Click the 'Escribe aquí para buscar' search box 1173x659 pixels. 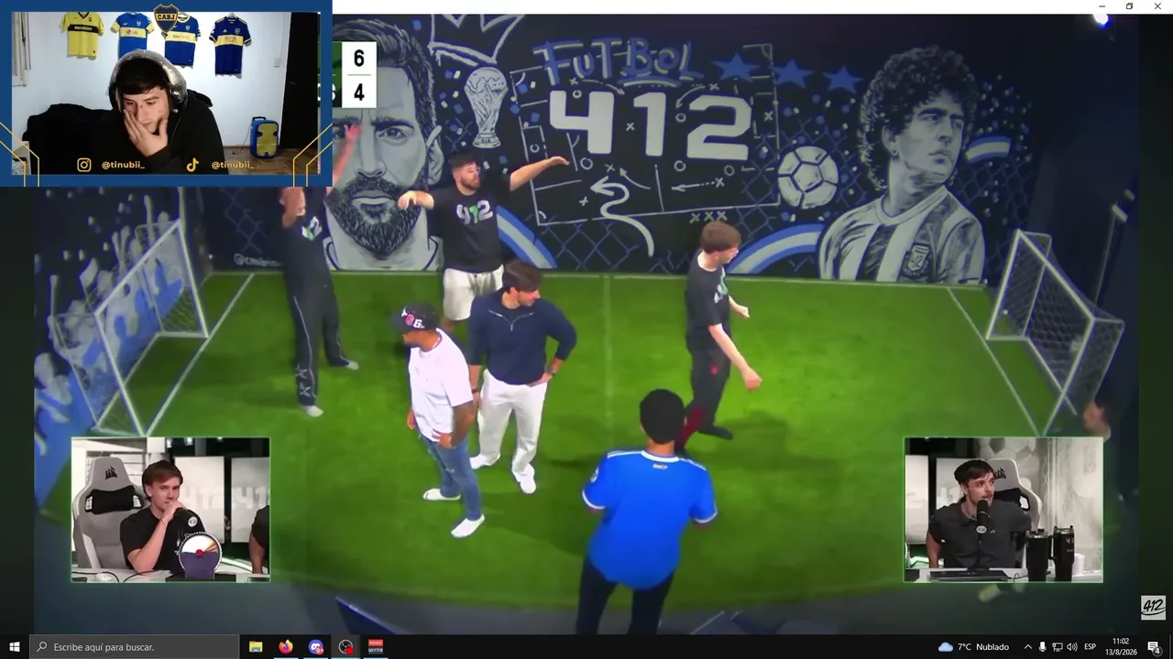[134, 647]
